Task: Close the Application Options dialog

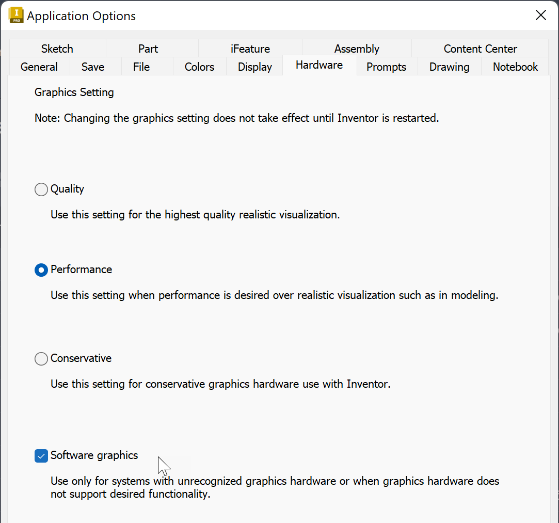Action: (540, 15)
